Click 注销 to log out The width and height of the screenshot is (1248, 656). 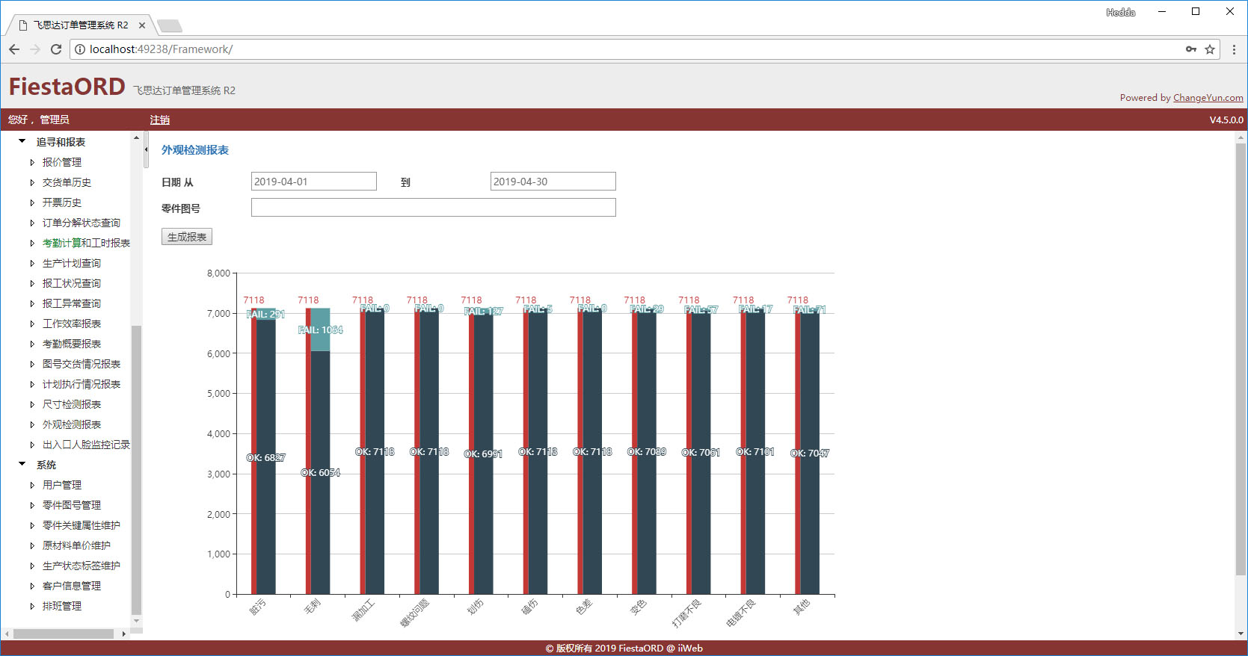(160, 120)
